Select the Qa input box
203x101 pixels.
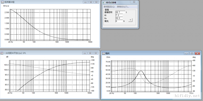pos(119,18)
